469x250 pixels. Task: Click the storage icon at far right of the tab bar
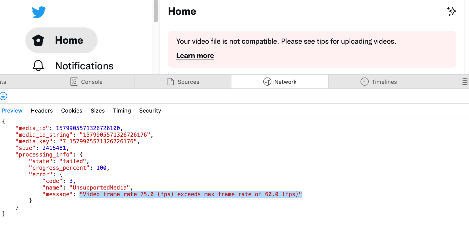coord(464,82)
